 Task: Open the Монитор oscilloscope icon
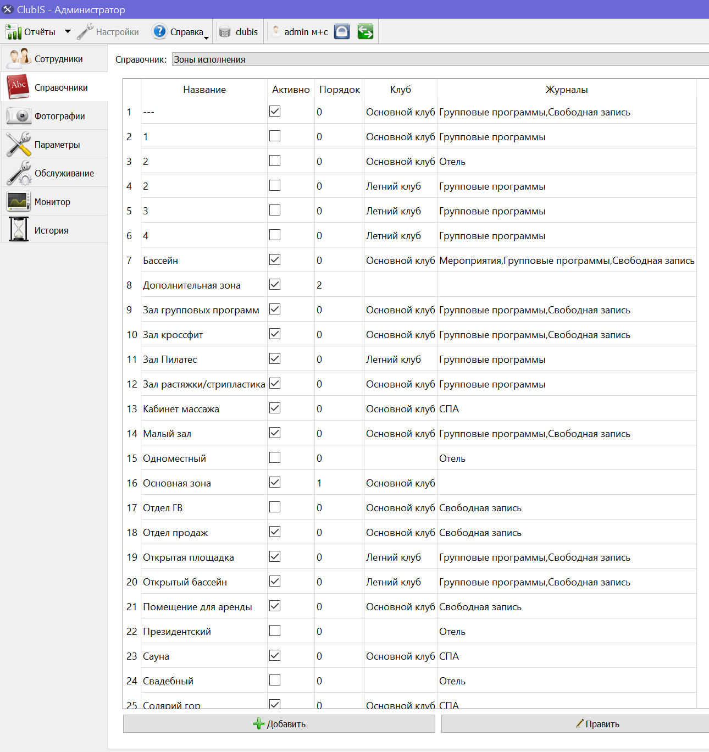point(19,202)
